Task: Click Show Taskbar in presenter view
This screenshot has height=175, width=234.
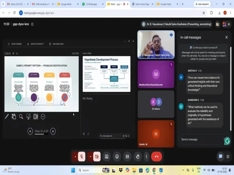Action: 15,44
